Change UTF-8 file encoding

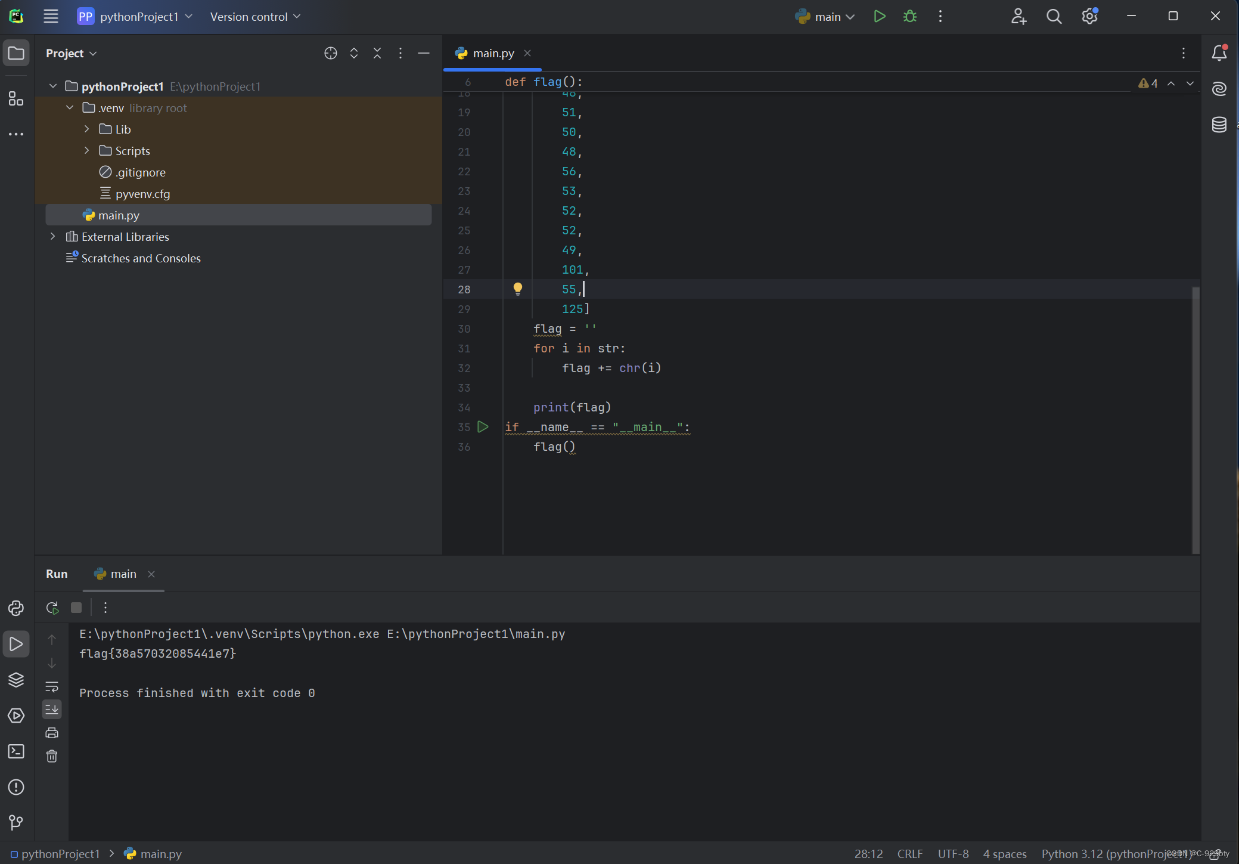(953, 854)
